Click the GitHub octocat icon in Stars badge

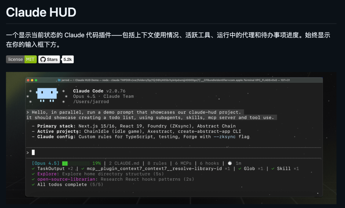43,59
